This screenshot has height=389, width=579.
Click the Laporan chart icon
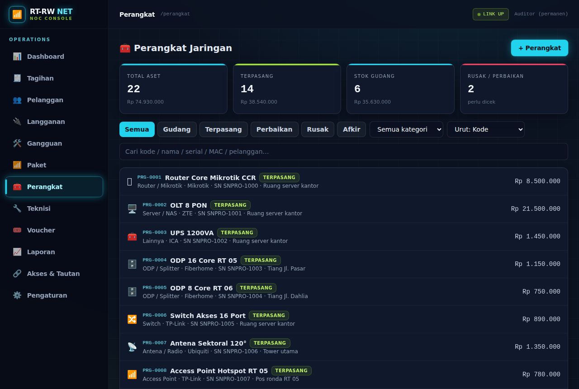(x=17, y=252)
